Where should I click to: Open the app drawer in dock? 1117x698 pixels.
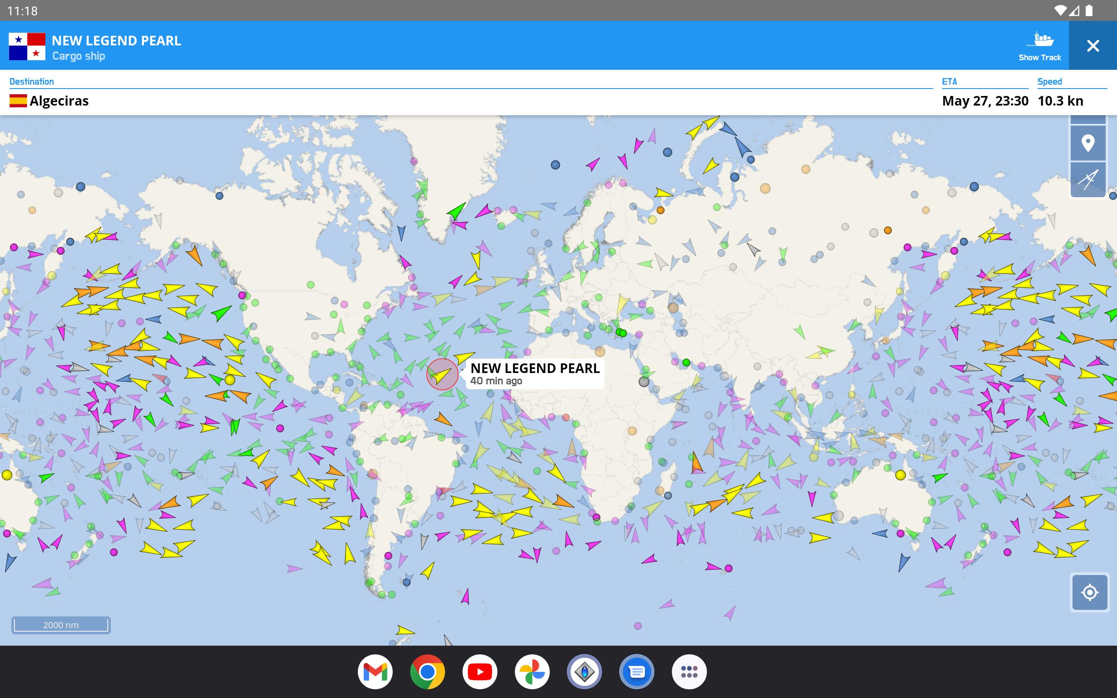click(x=689, y=672)
